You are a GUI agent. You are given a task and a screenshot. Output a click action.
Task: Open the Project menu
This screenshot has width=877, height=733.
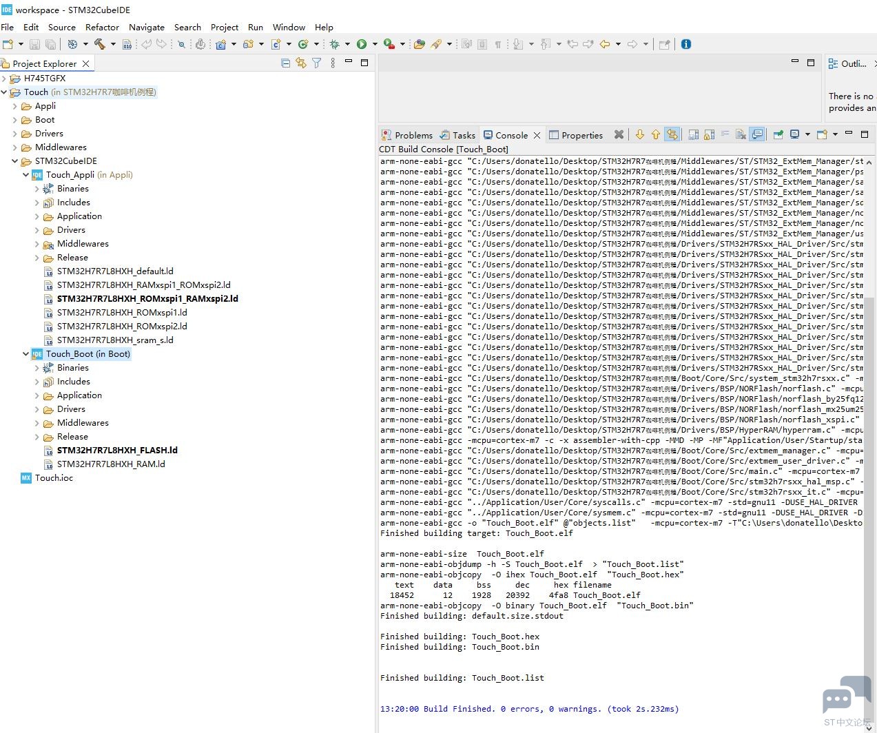coord(225,27)
